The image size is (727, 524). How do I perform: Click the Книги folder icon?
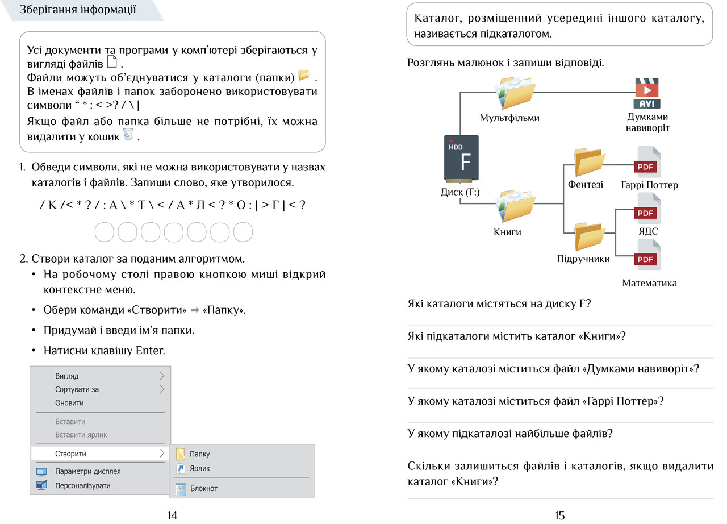pos(515,207)
